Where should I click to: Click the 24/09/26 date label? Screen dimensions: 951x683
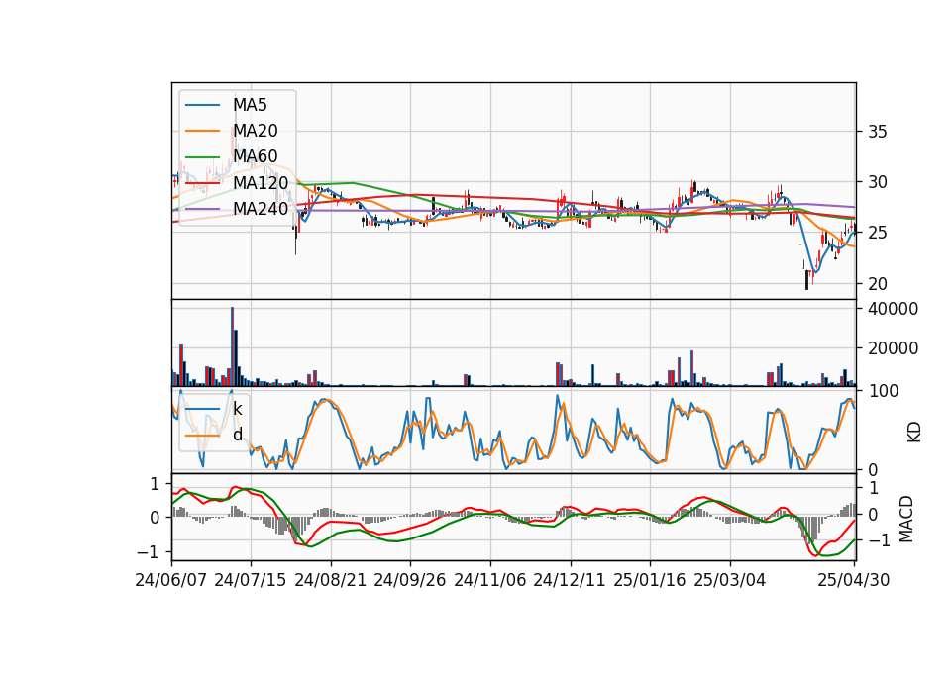coord(410,580)
